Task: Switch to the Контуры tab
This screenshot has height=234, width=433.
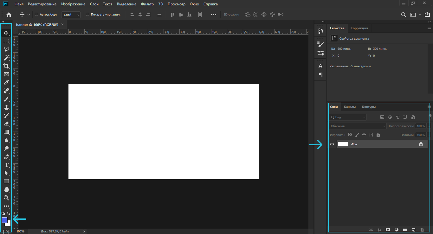Action: pyautogui.click(x=369, y=107)
